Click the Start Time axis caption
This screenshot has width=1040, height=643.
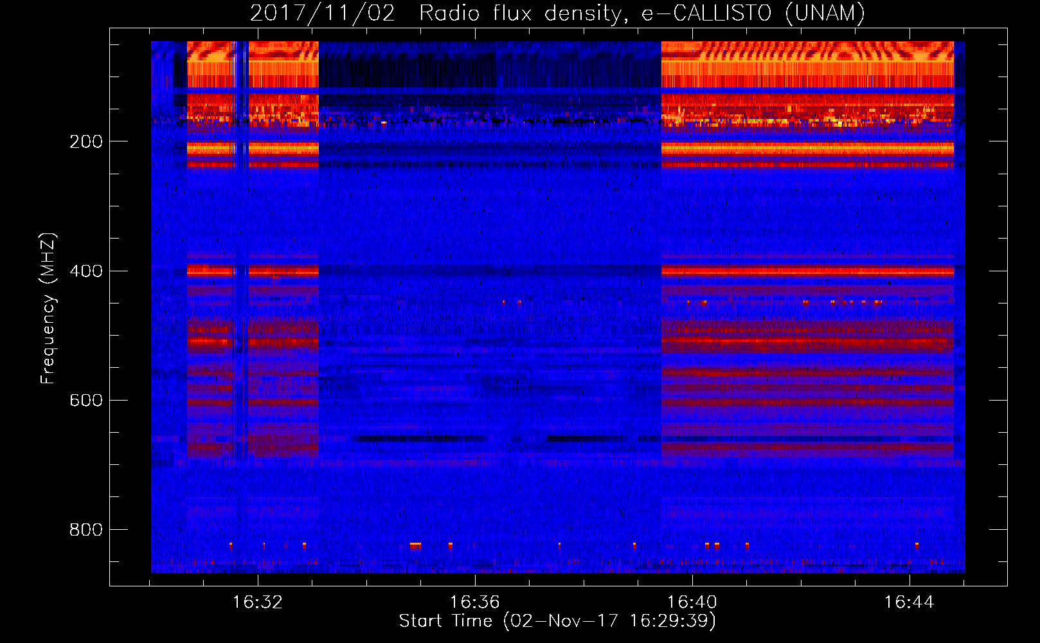pos(557,621)
